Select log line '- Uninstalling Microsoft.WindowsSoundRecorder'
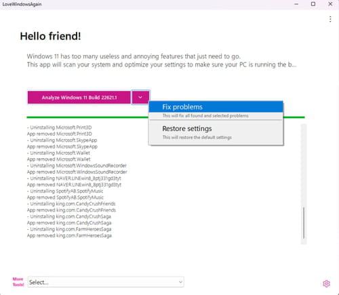Screen dimensions: 339x295 [x=77, y=165]
